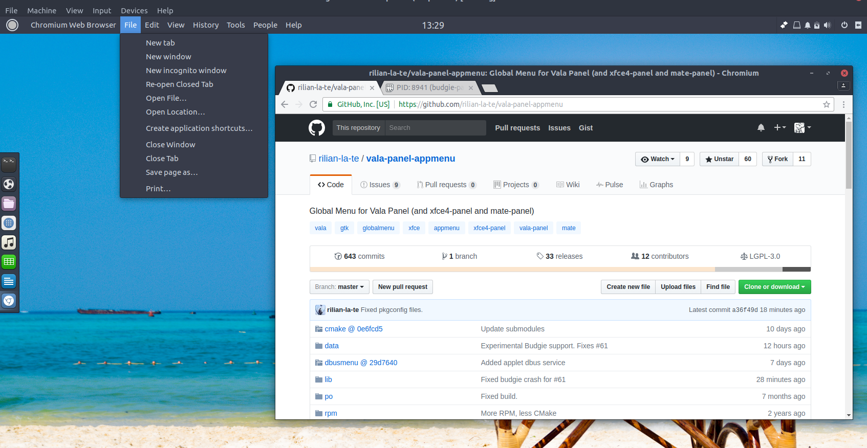
Task: Click the New pull request button
Action: click(x=403, y=287)
